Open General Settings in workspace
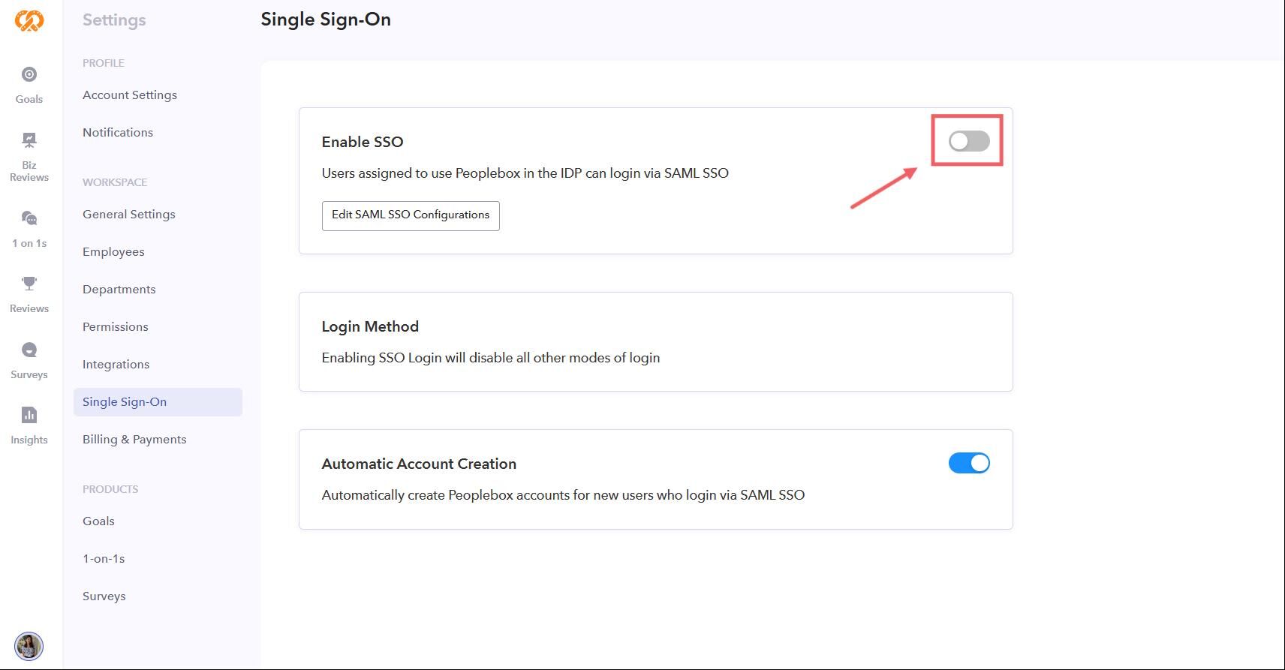Viewport: 1285px width, 670px height. pyautogui.click(x=129, y=215)
